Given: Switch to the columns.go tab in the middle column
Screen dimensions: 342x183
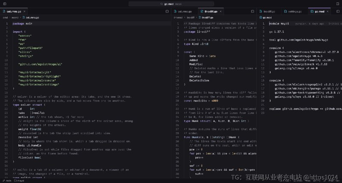Looking at the screenshot, I should (x=185, y=12).
